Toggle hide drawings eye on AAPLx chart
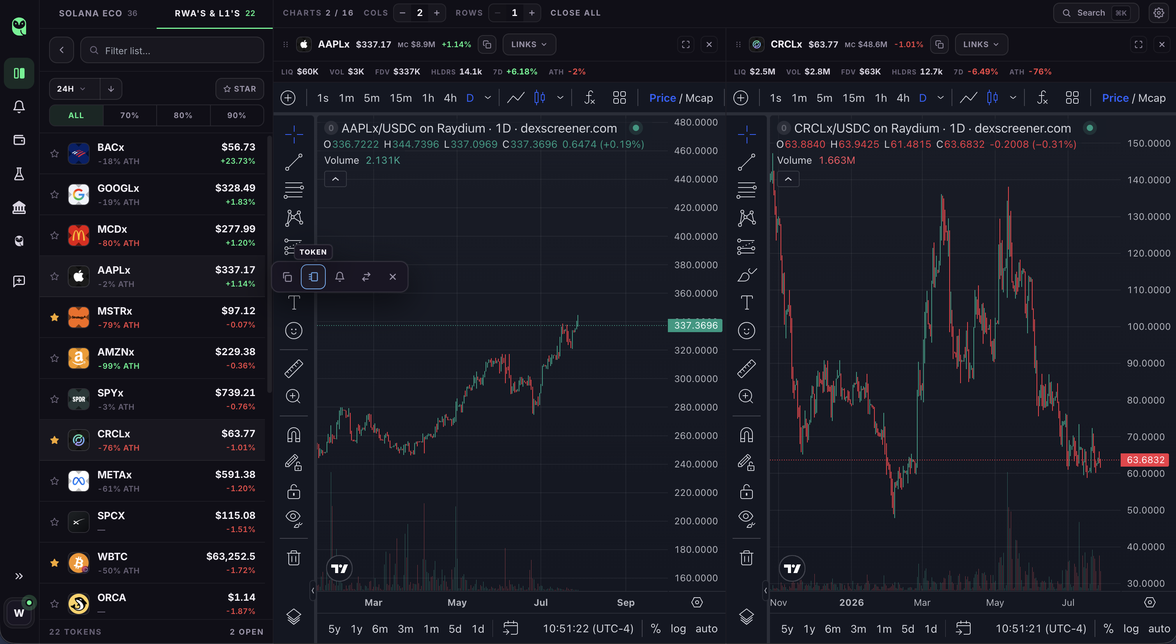 point(293,519)
